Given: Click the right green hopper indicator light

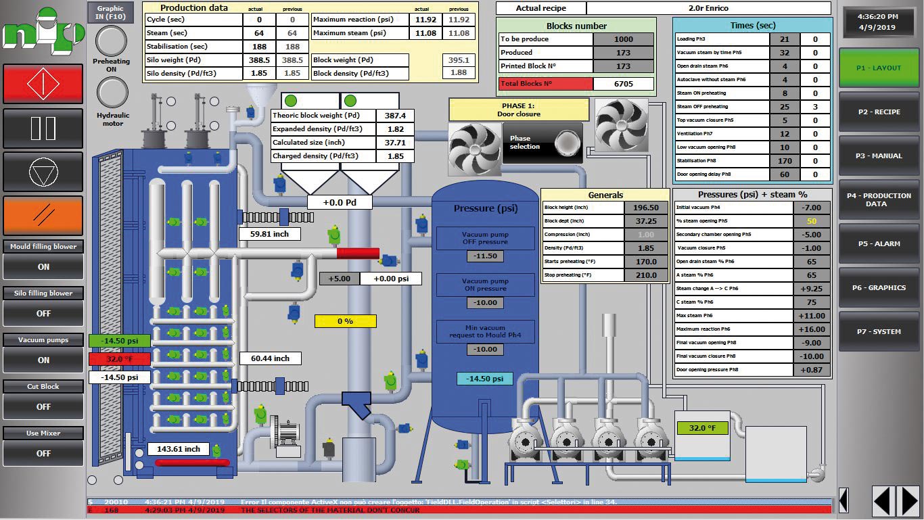Looking at the screenshot, I should (350, 101).
